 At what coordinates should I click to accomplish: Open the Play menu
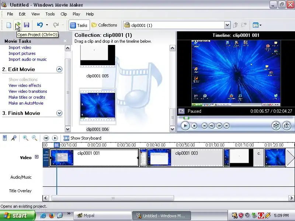pos(76,14)
